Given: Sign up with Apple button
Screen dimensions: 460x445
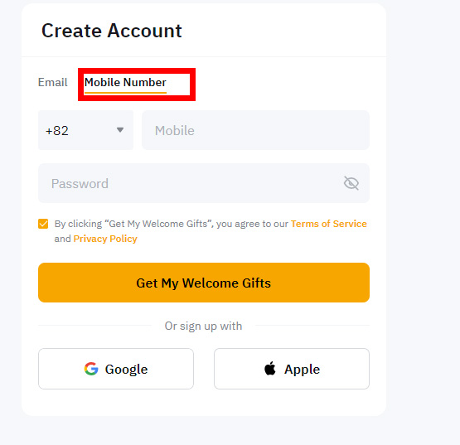Looking at the screenshot, I should pos(292,369).
